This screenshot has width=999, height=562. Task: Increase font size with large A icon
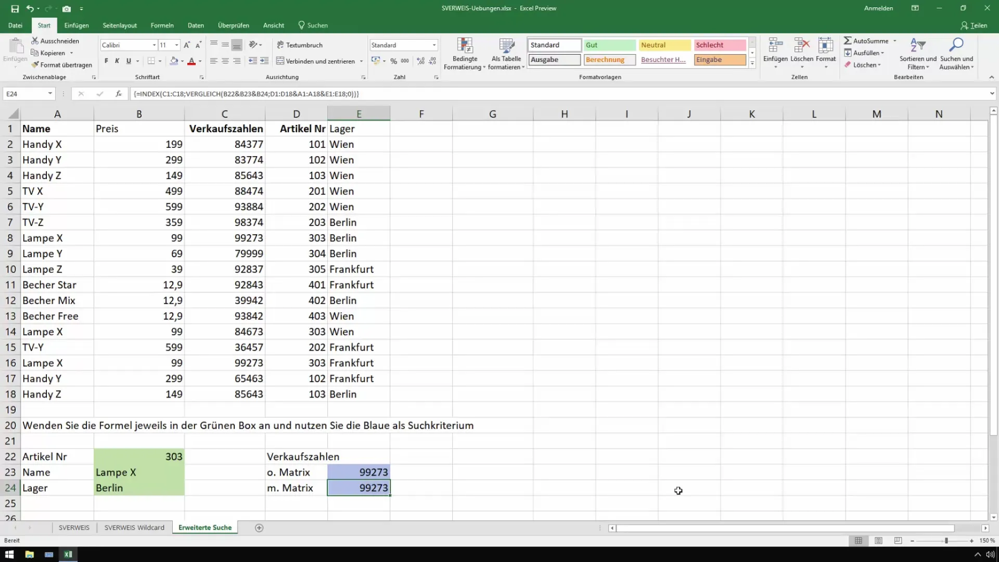click(187, 45)
